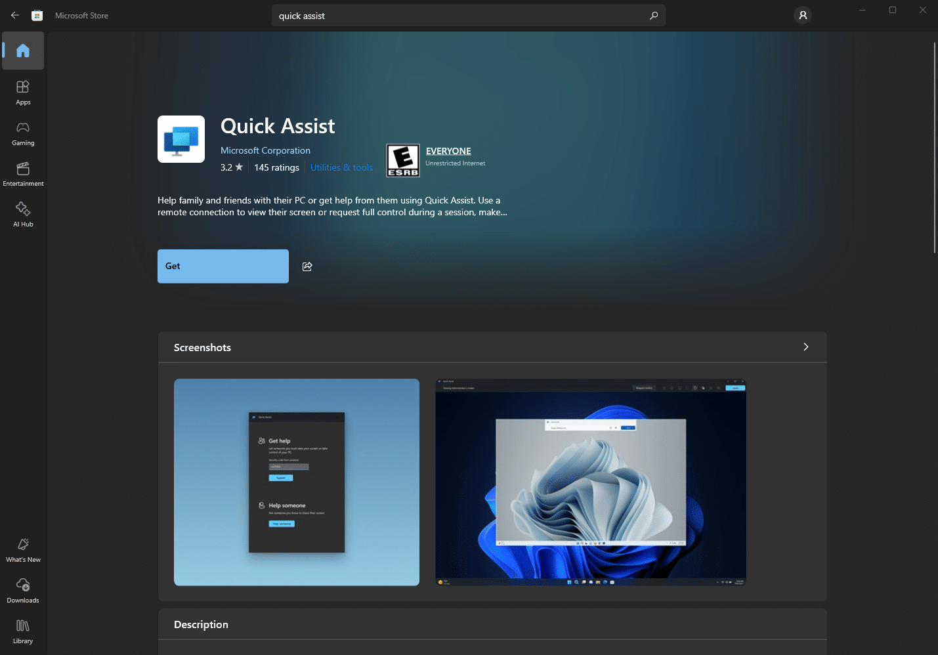Click the rating star next to 3.2
The height and width of the screenshot is (655, 938).
239,167
